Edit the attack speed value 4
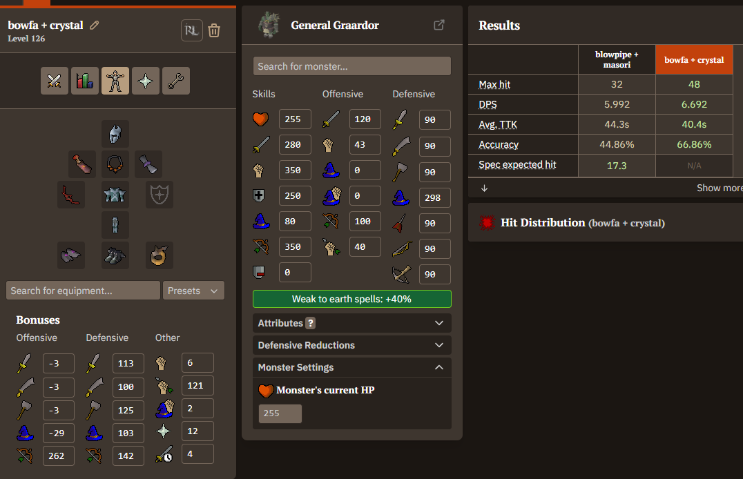The height and width of the screenshot is (479, 743). [197, 454]
